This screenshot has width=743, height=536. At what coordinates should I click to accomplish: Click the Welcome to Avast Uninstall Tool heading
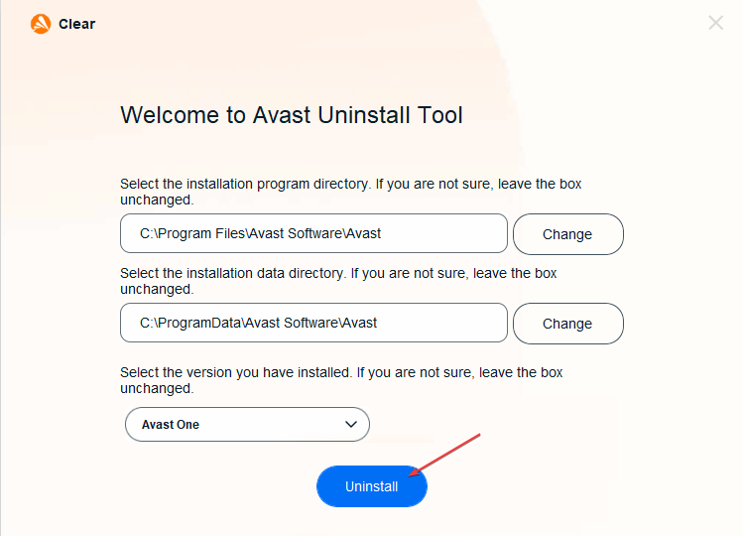[x=292, y=115]
